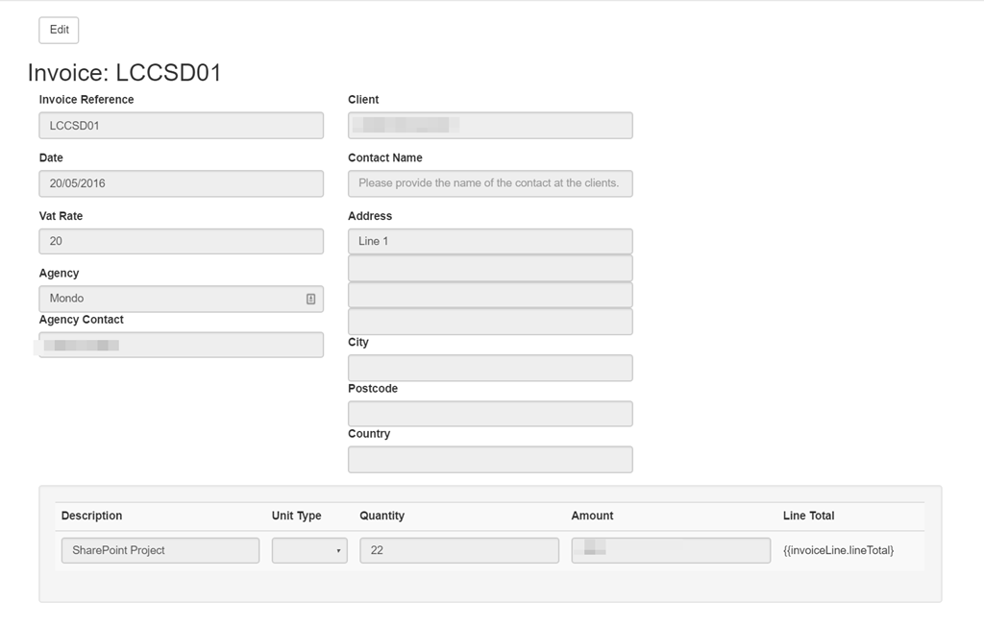Click the Country input field
Viewport: 984px width, 626px height.
pyautogui.click(x=490, y=460)
